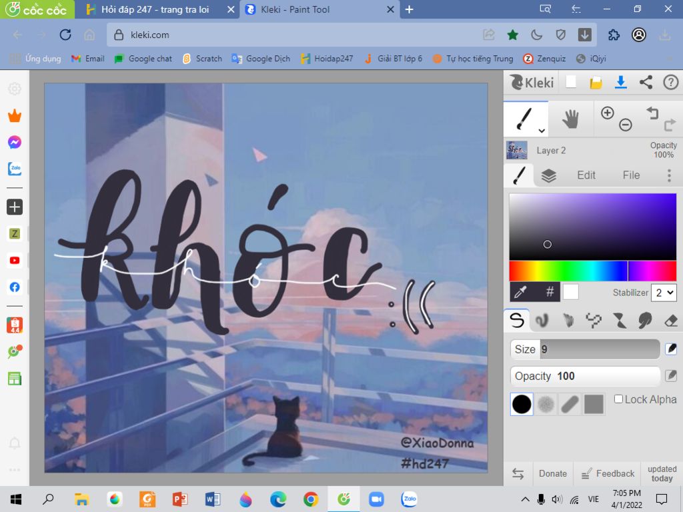
Task: Click the rainbow hue slider
Action: (592, 271)
